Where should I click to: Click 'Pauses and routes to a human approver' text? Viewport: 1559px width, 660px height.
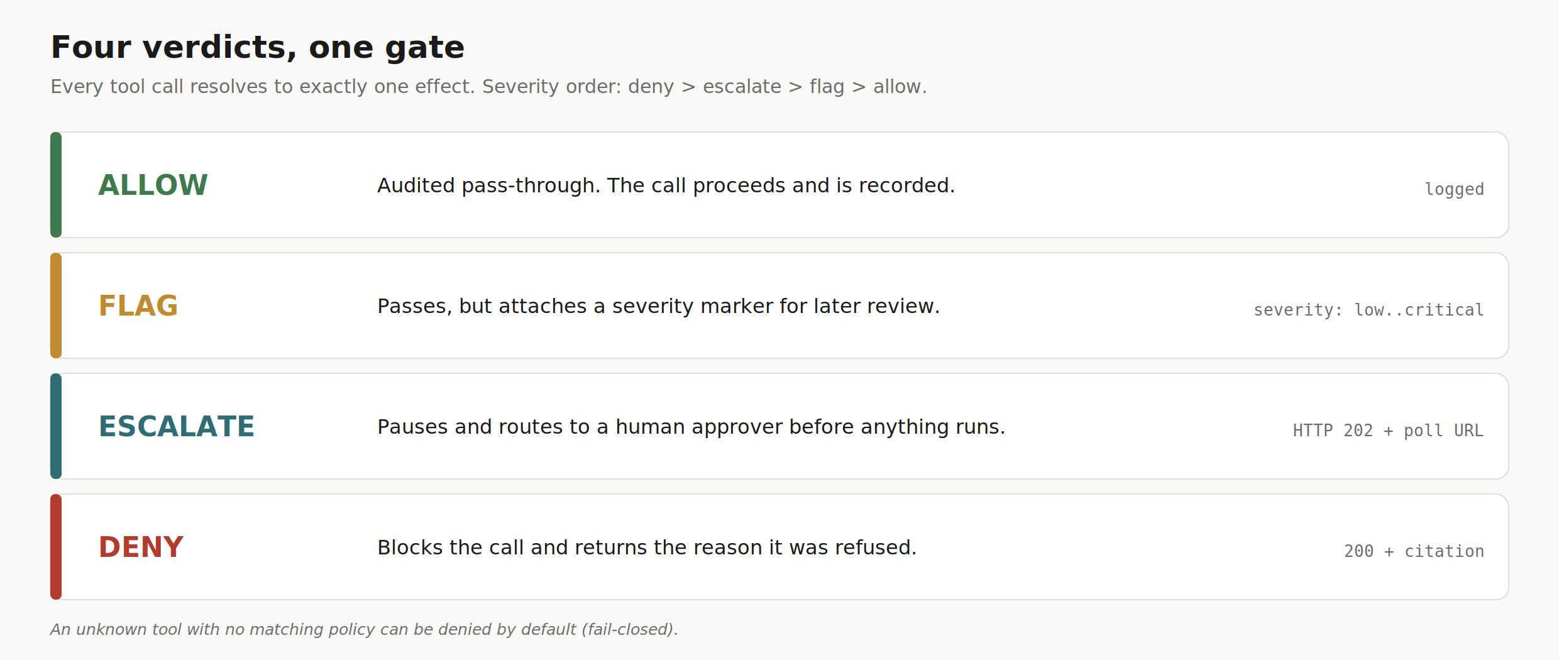pyautogui.click(x=691, y=427)
